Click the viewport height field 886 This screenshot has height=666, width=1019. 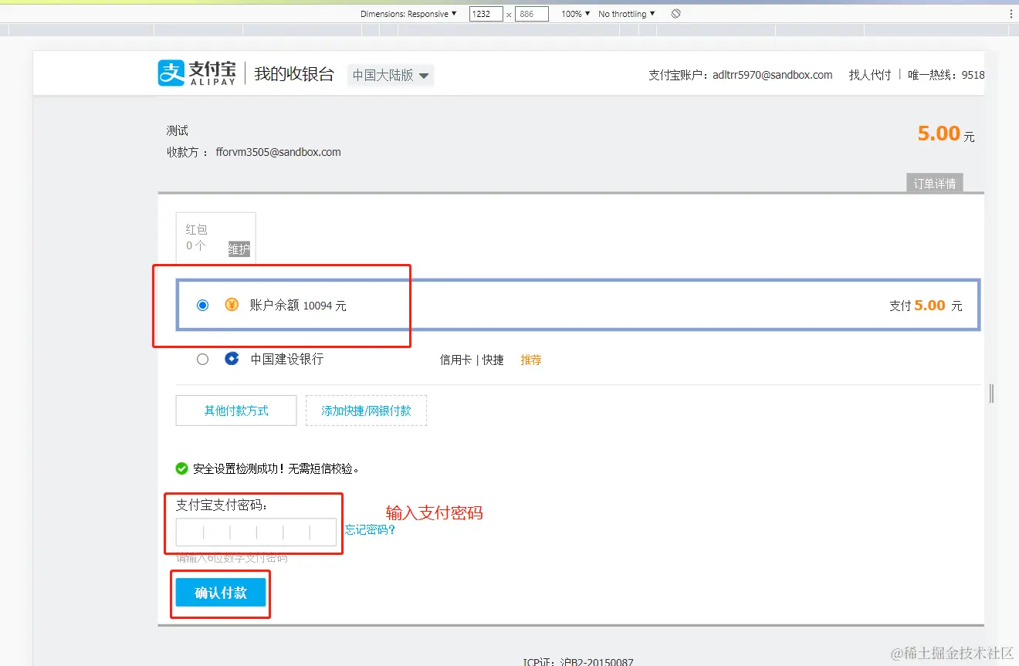click(x=531, y=14)
